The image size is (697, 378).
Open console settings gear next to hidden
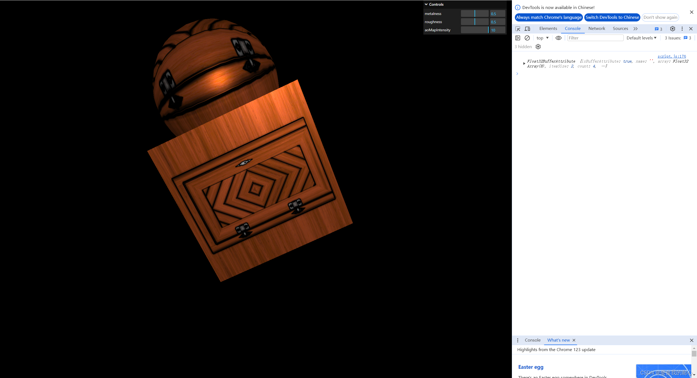[538, 47]
